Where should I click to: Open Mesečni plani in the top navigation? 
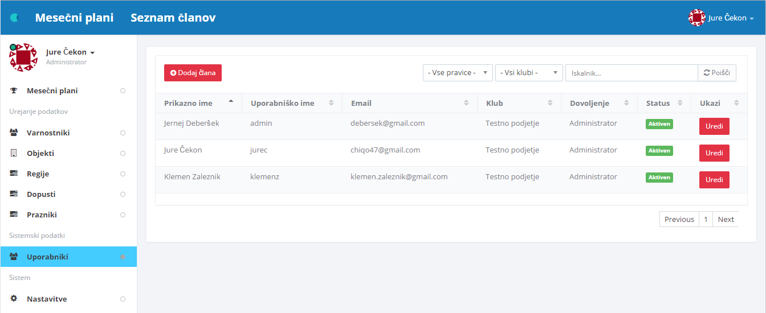click(74, 18)
